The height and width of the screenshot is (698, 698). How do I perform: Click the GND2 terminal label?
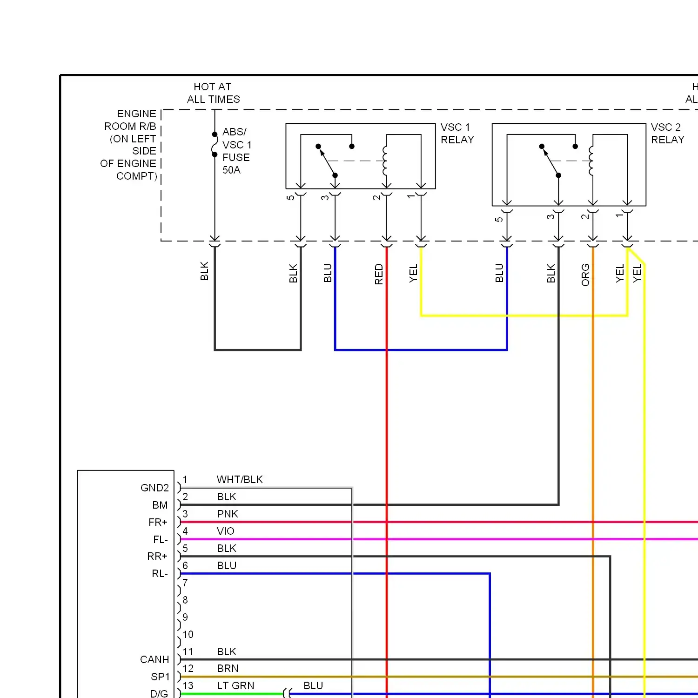point(154,488)
